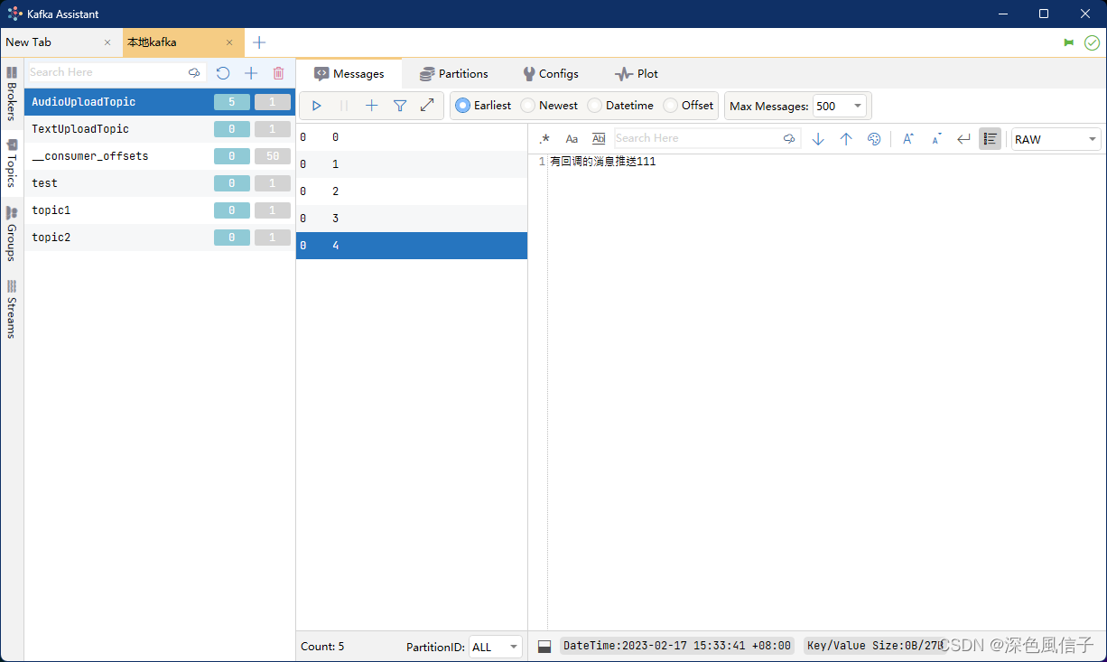Click the message text 有回调的消息推送111
This screenshot has width=1107, height=662.
(603, 162)
